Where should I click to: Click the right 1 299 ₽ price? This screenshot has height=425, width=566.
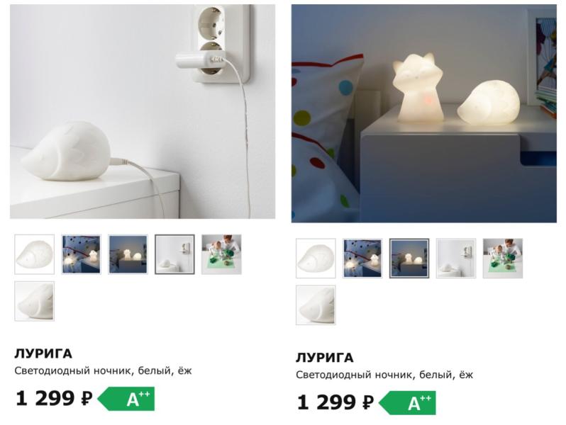(x=335, y=402)
